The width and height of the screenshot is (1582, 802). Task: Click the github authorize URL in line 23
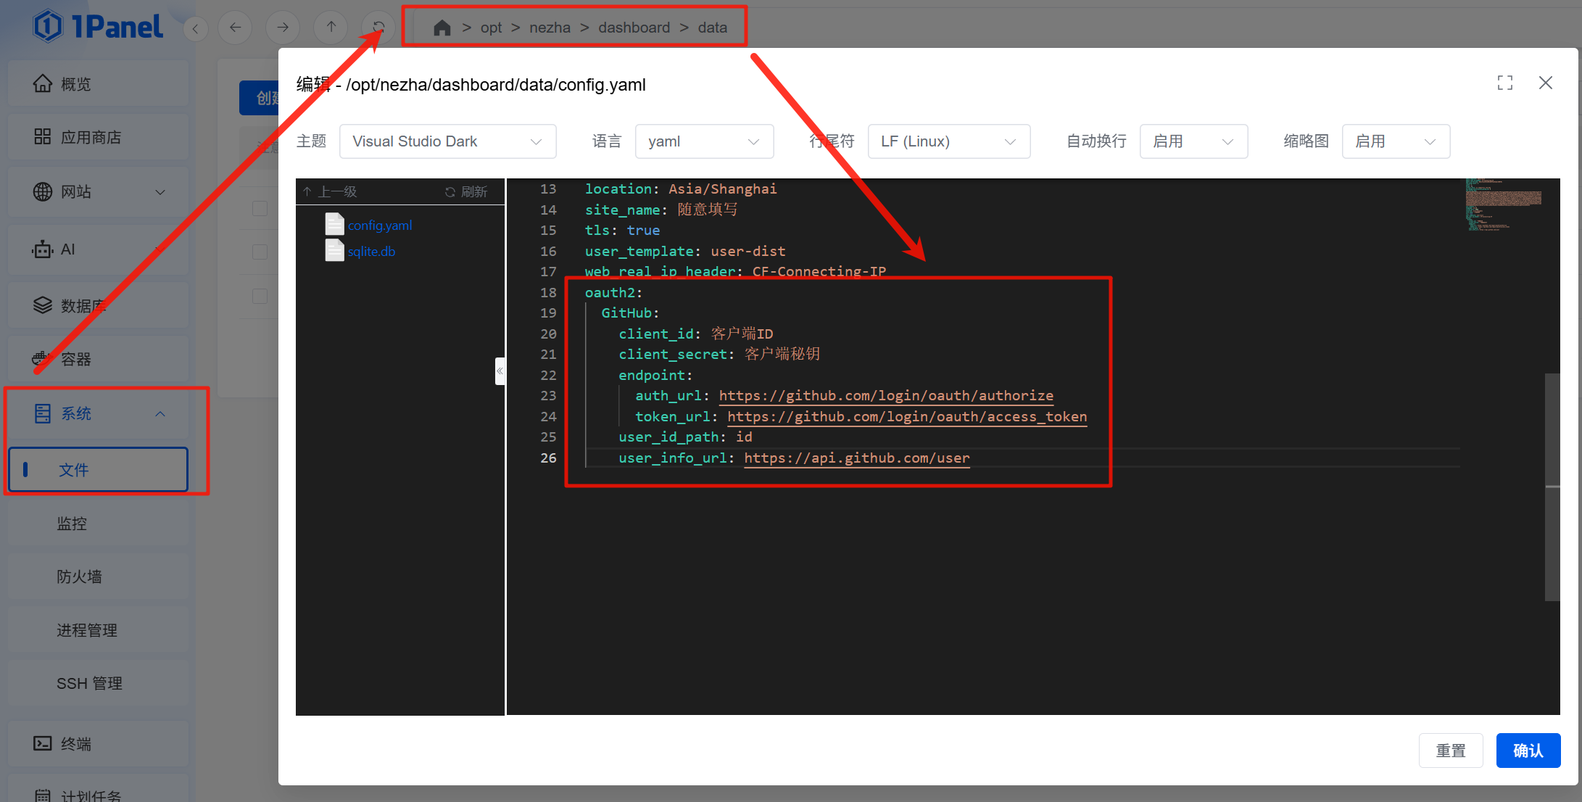886,396
